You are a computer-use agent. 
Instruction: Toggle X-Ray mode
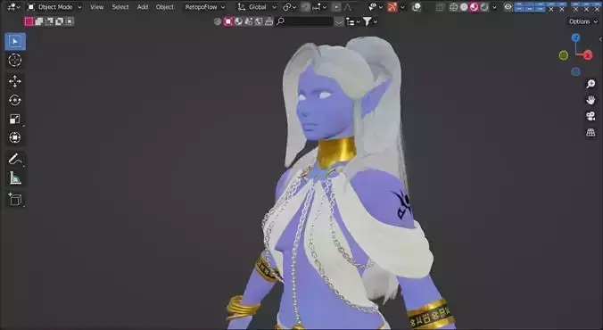click(441, 7)
